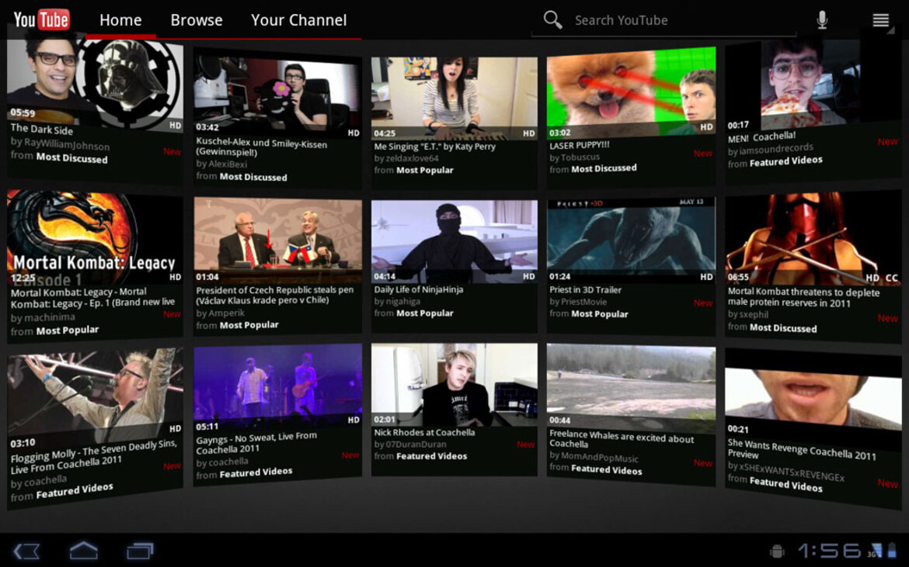Open recent apps button
The height and width of the screenshot is (567, 909).
coord(140,551)
